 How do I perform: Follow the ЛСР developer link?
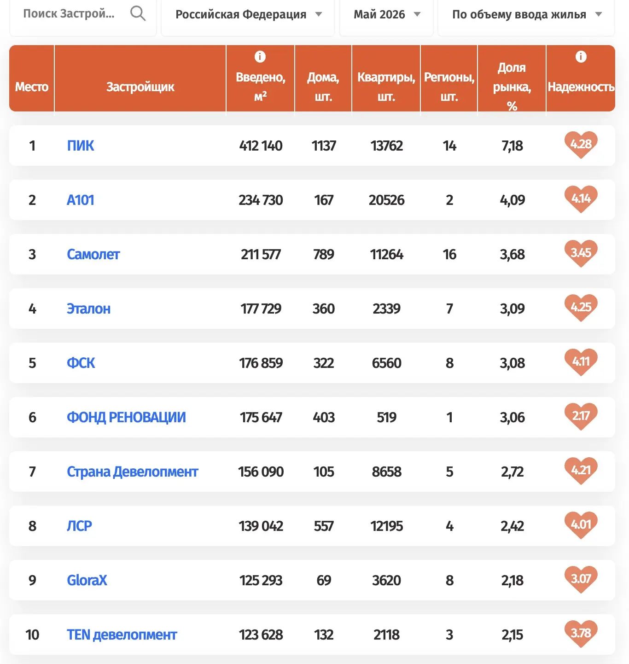[80, 526]
